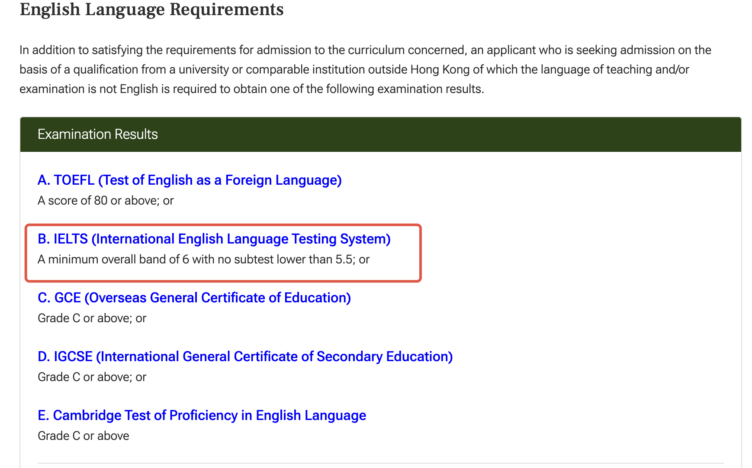Open the TOEFL (Test of English as a Foreign Language) link

click(190, 180)
